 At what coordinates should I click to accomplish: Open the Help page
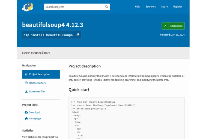pos(137,7)
